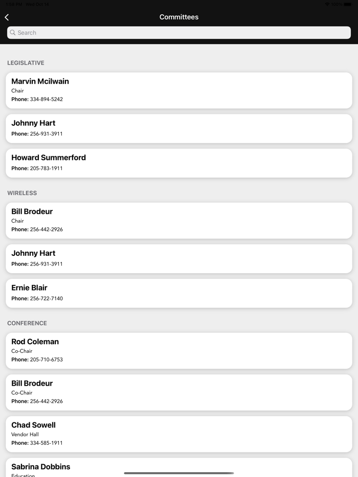Viewport: 358px width, 477px height.
Task: Dial Rod Coleman's number 205-710-6753
Action: point(46,360)
